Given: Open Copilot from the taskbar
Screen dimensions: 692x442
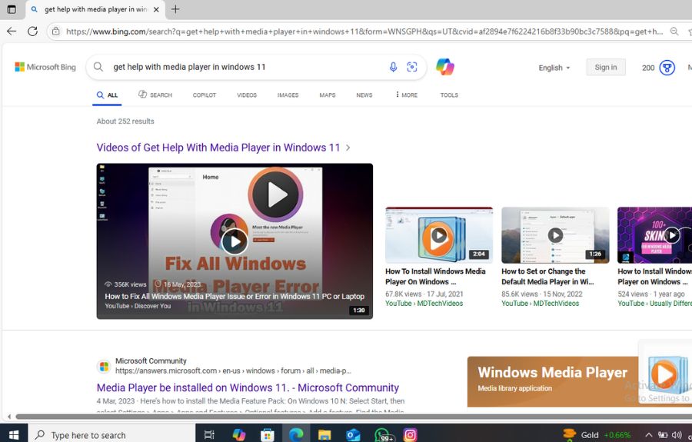Looking at the screenshot, I should pos(239,435).
